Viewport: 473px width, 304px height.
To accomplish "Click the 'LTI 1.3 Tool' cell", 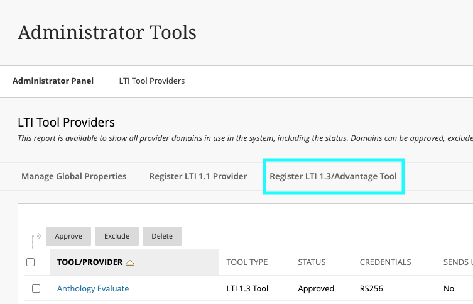I will (247, 289).
